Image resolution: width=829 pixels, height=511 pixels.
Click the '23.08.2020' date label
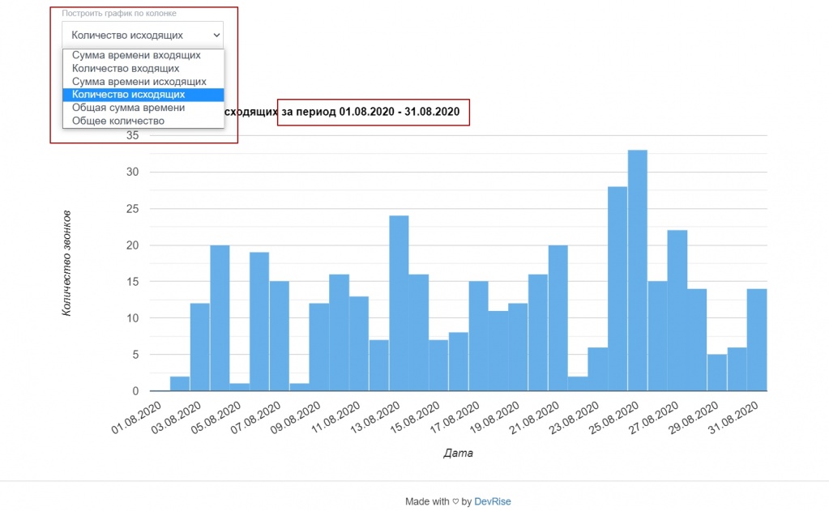click(575, 418)
